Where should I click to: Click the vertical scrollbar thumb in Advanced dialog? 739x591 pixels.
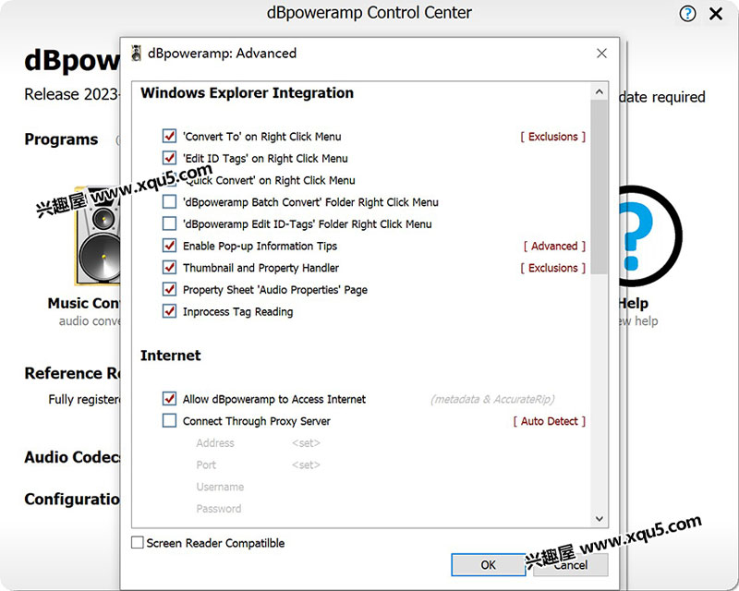[x=599, y=187]
